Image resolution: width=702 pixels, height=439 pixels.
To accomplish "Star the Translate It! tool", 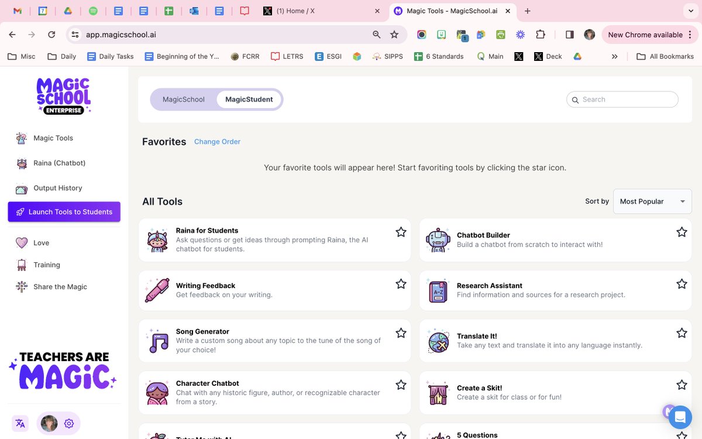I will point(682,333).
